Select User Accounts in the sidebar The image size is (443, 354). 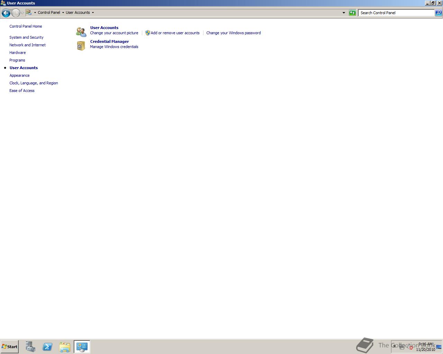pos(24,68)
